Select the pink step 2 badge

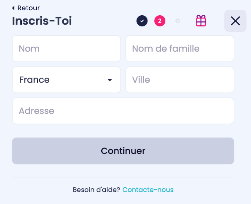coord(160,21)
